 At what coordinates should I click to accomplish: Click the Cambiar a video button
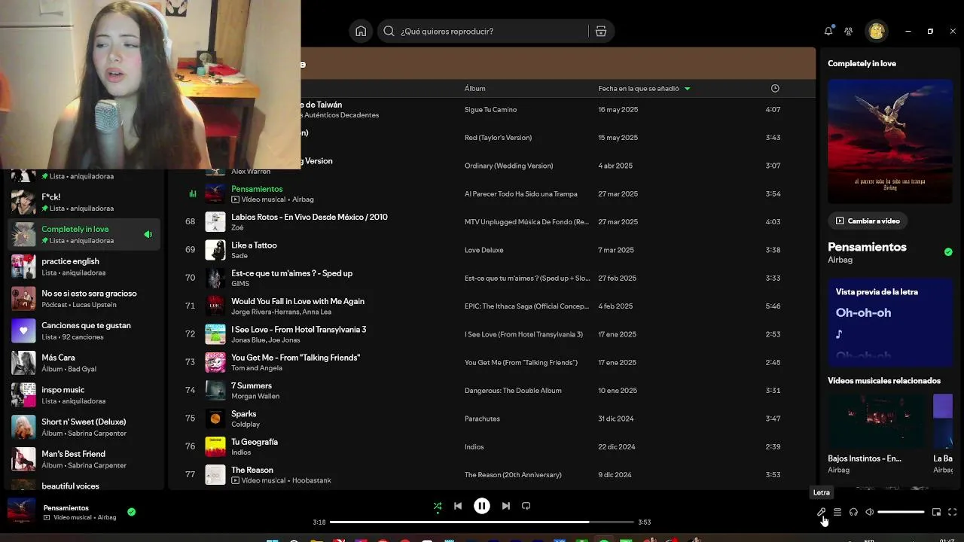868,221
